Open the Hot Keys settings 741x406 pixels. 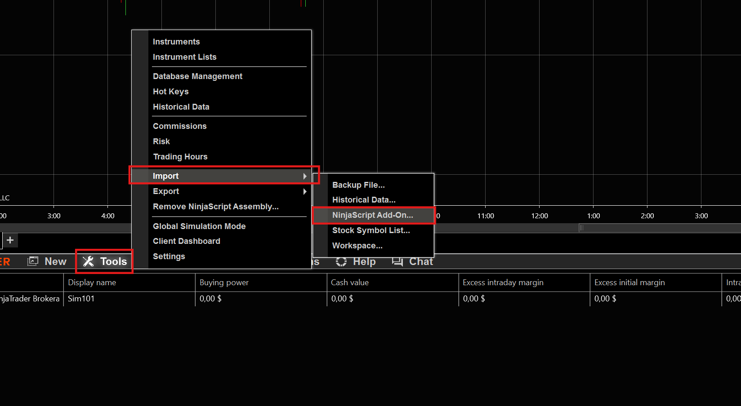(170, 91)
